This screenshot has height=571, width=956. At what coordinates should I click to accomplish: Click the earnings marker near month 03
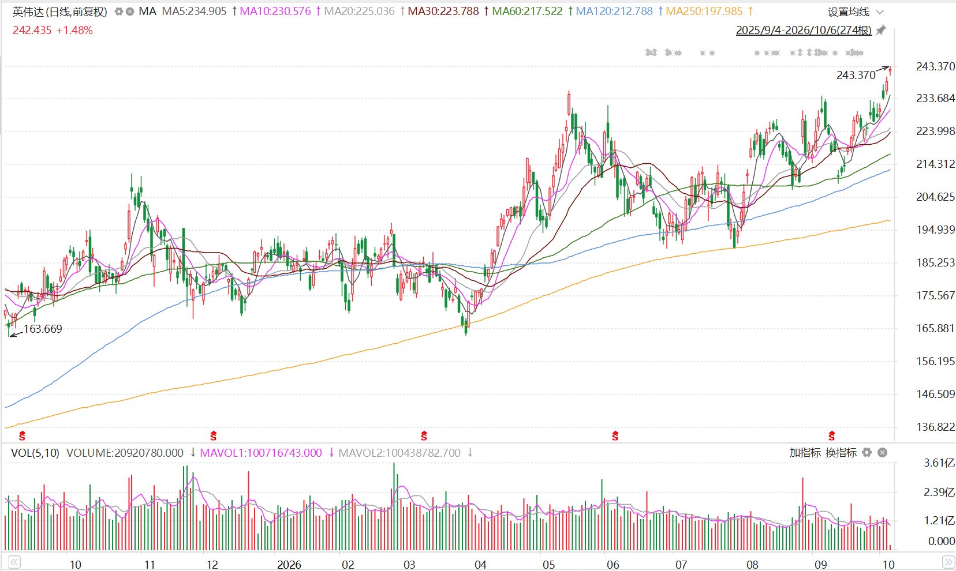[x=424, y=435]
